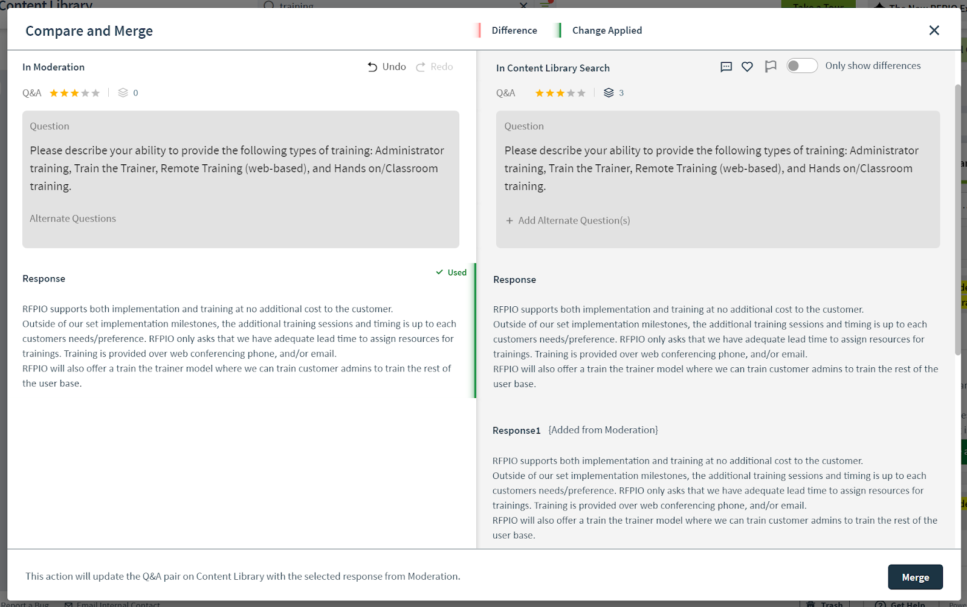Click the Response text in Moderation pane
The width and height of the screenshot is (967, 607).
(x=239, y=346)
